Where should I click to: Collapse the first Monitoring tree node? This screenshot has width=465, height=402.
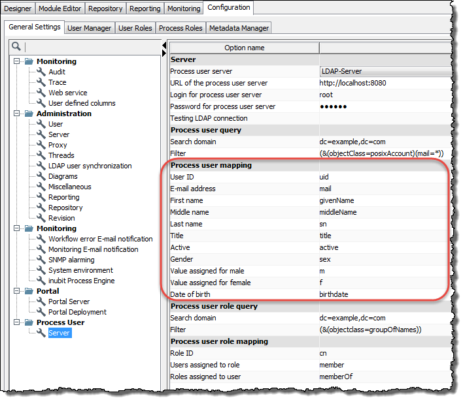pyautogui.click(x=16, y=61)
